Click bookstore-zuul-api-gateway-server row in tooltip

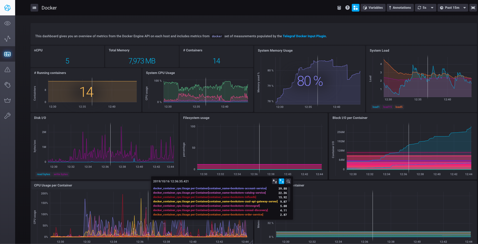(220, 202)
